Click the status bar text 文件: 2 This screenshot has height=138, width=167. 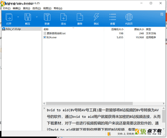[121, 134]
